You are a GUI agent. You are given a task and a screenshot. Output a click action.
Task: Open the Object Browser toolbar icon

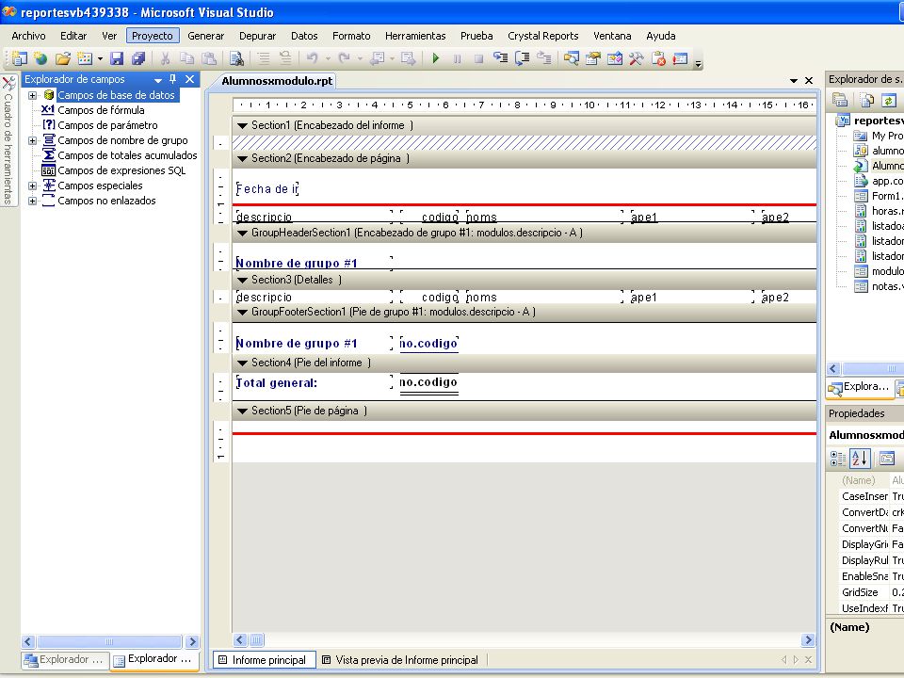(x=615, y=58)
